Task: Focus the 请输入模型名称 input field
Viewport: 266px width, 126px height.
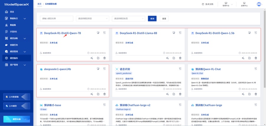Action: 56,19
